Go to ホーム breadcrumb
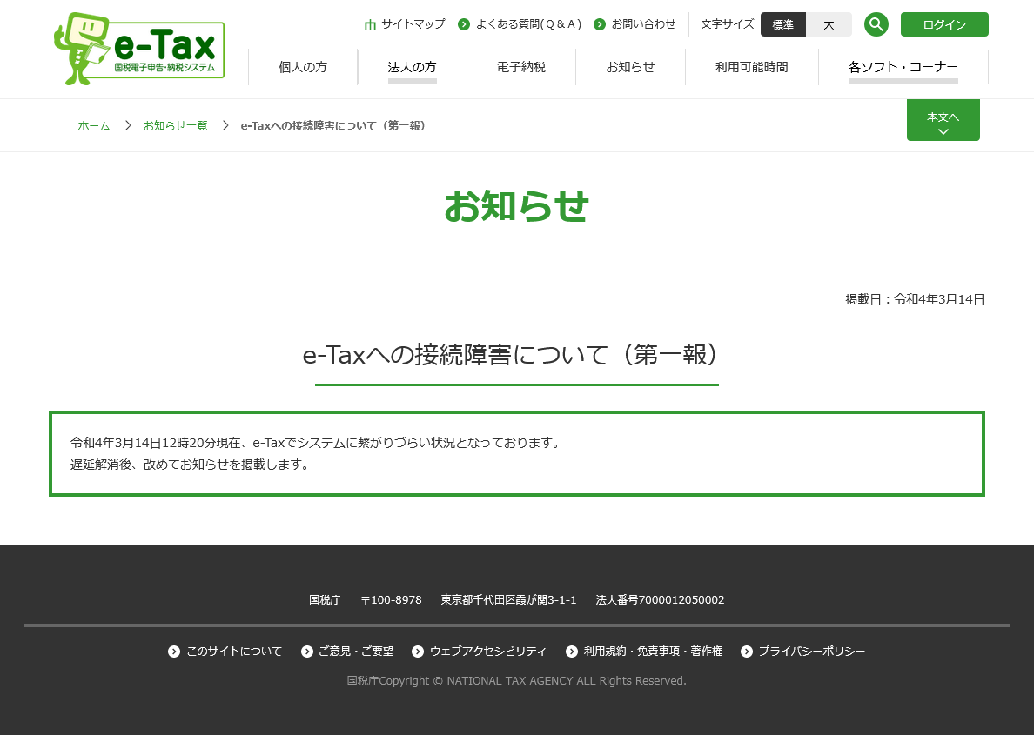The image size is (1034, 742). click(94, 126)
